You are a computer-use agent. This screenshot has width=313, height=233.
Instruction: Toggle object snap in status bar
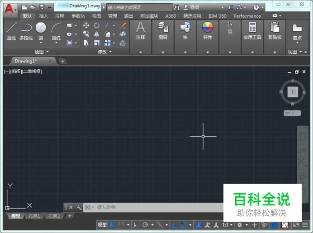[183, 225]
